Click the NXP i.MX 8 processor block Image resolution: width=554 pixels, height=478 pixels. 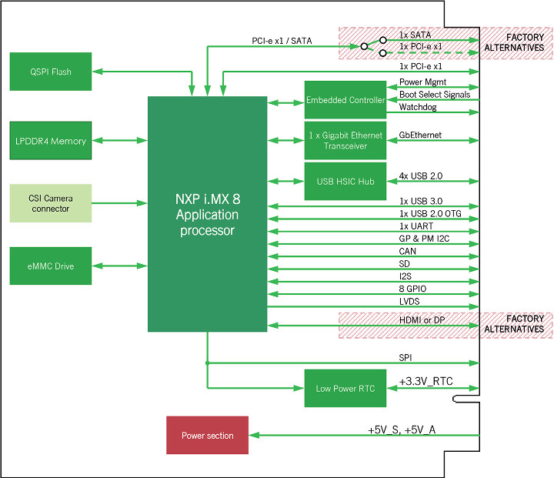pyautogui.click(x=207, y=214)
